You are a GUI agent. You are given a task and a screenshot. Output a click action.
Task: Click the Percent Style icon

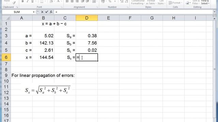point(110,1)
